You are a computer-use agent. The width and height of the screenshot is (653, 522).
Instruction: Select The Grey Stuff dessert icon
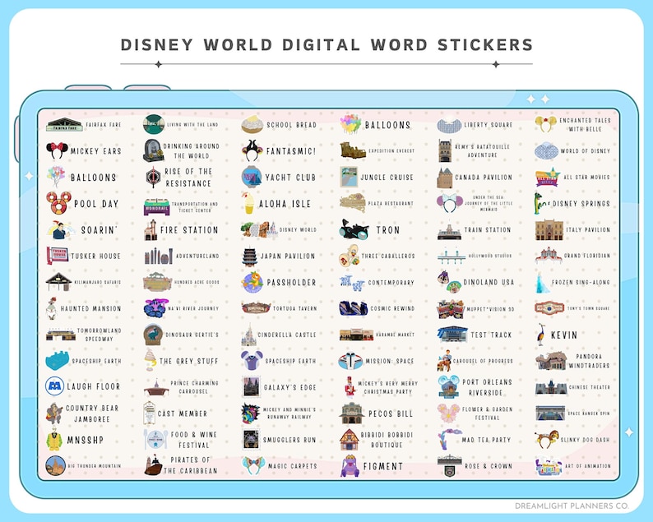(150, 360)
